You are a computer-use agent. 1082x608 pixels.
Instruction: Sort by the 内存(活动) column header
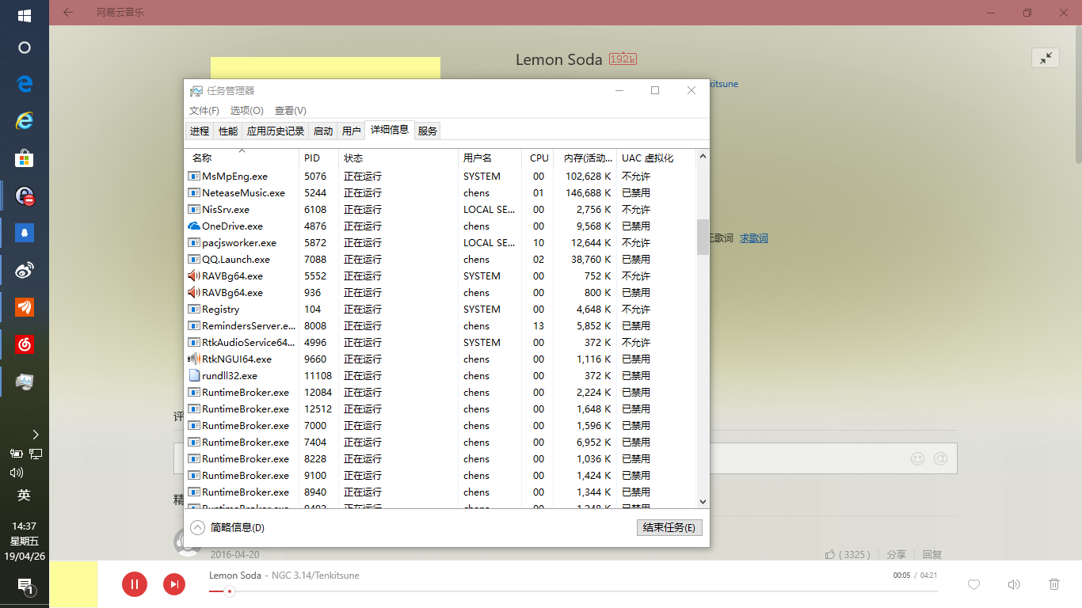(x=585, y=158)
